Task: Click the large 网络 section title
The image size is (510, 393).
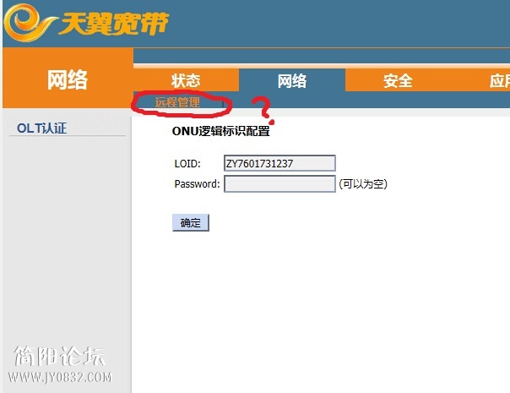Action: tap(68, 79)
